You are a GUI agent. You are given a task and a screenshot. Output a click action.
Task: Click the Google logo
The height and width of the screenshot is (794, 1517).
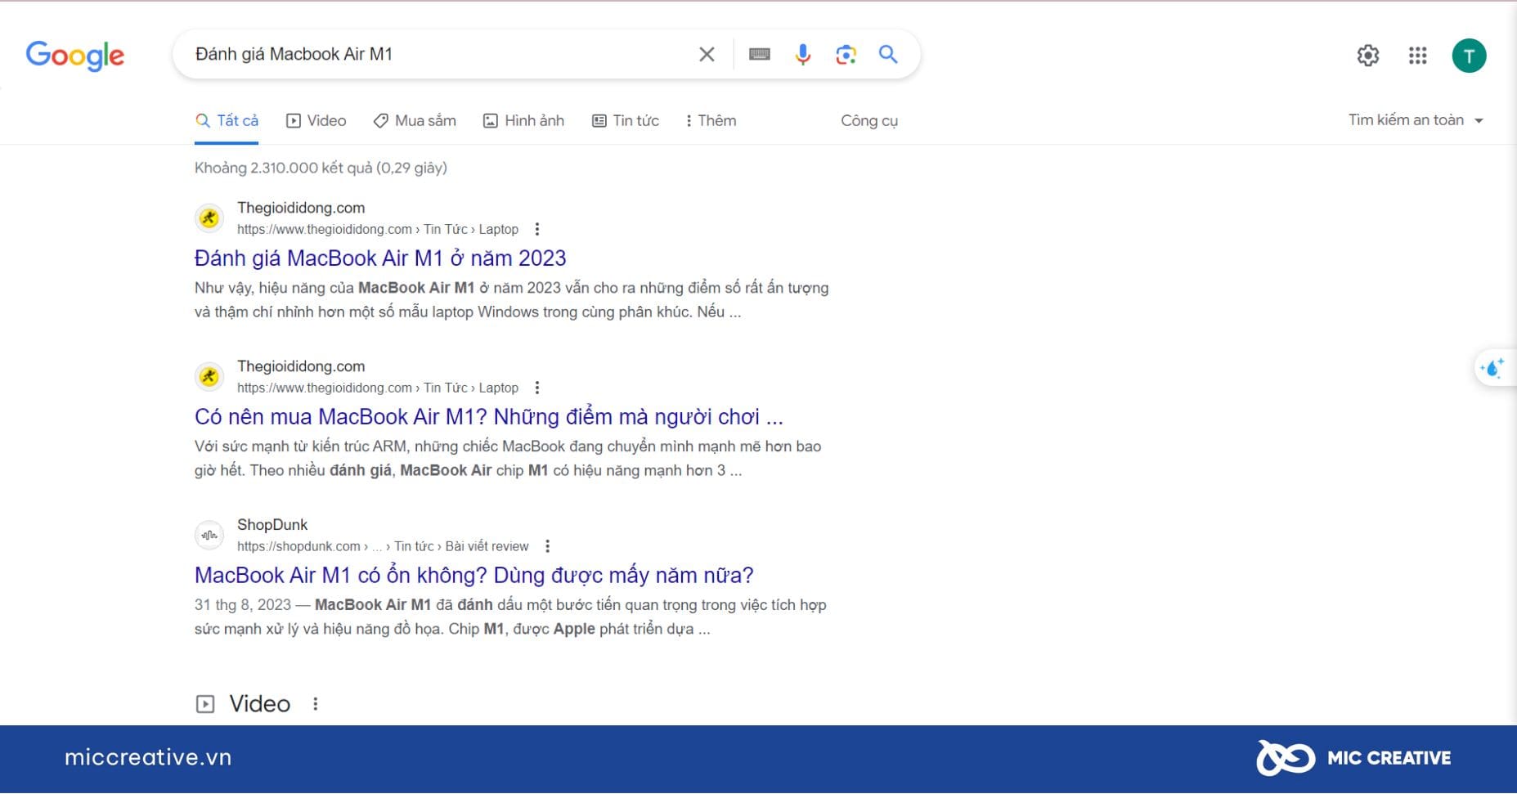coord(75,56)
